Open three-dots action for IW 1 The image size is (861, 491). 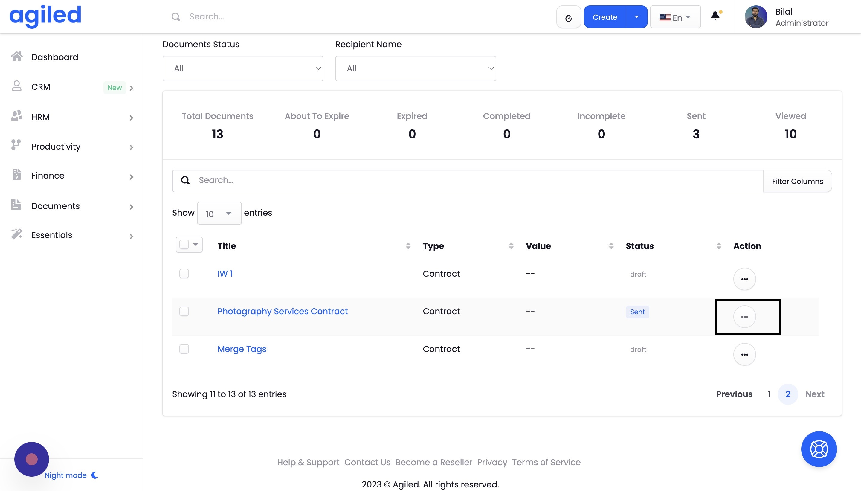[x=744, y=279]
